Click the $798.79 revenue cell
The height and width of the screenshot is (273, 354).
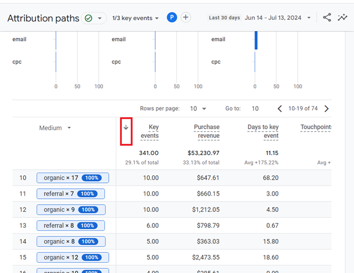(208, 225)
